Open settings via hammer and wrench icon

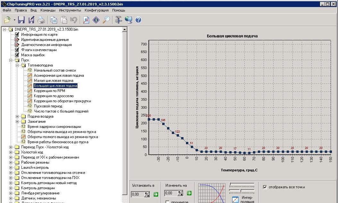click(x=118, y=20)
